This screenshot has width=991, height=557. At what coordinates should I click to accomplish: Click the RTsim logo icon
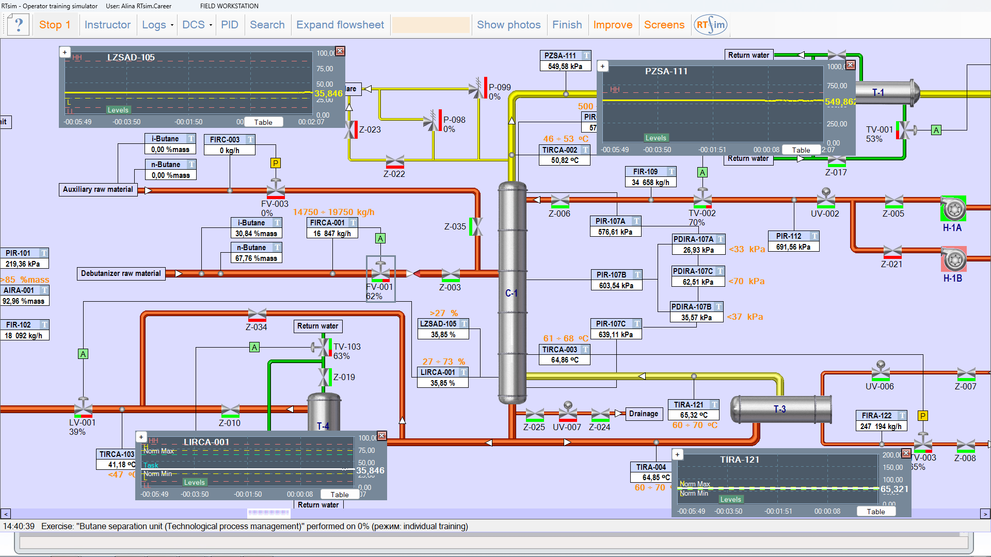[x=710, y=24]
